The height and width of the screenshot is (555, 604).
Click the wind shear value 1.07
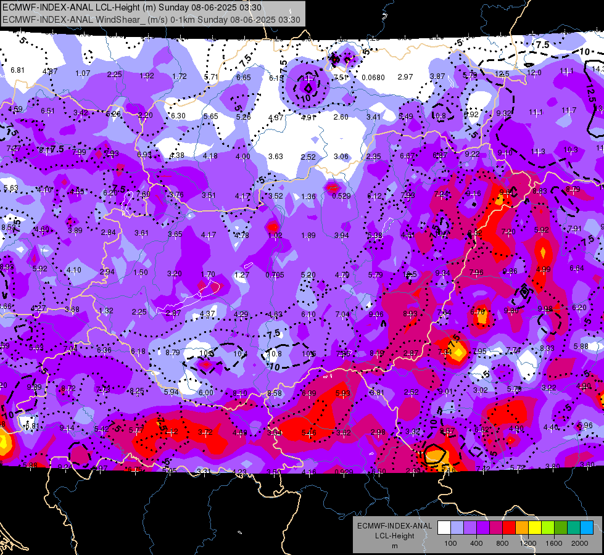pyautogui.click(x=83, y=73)
